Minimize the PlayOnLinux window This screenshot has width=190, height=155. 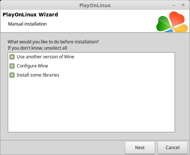click(174, 5)
